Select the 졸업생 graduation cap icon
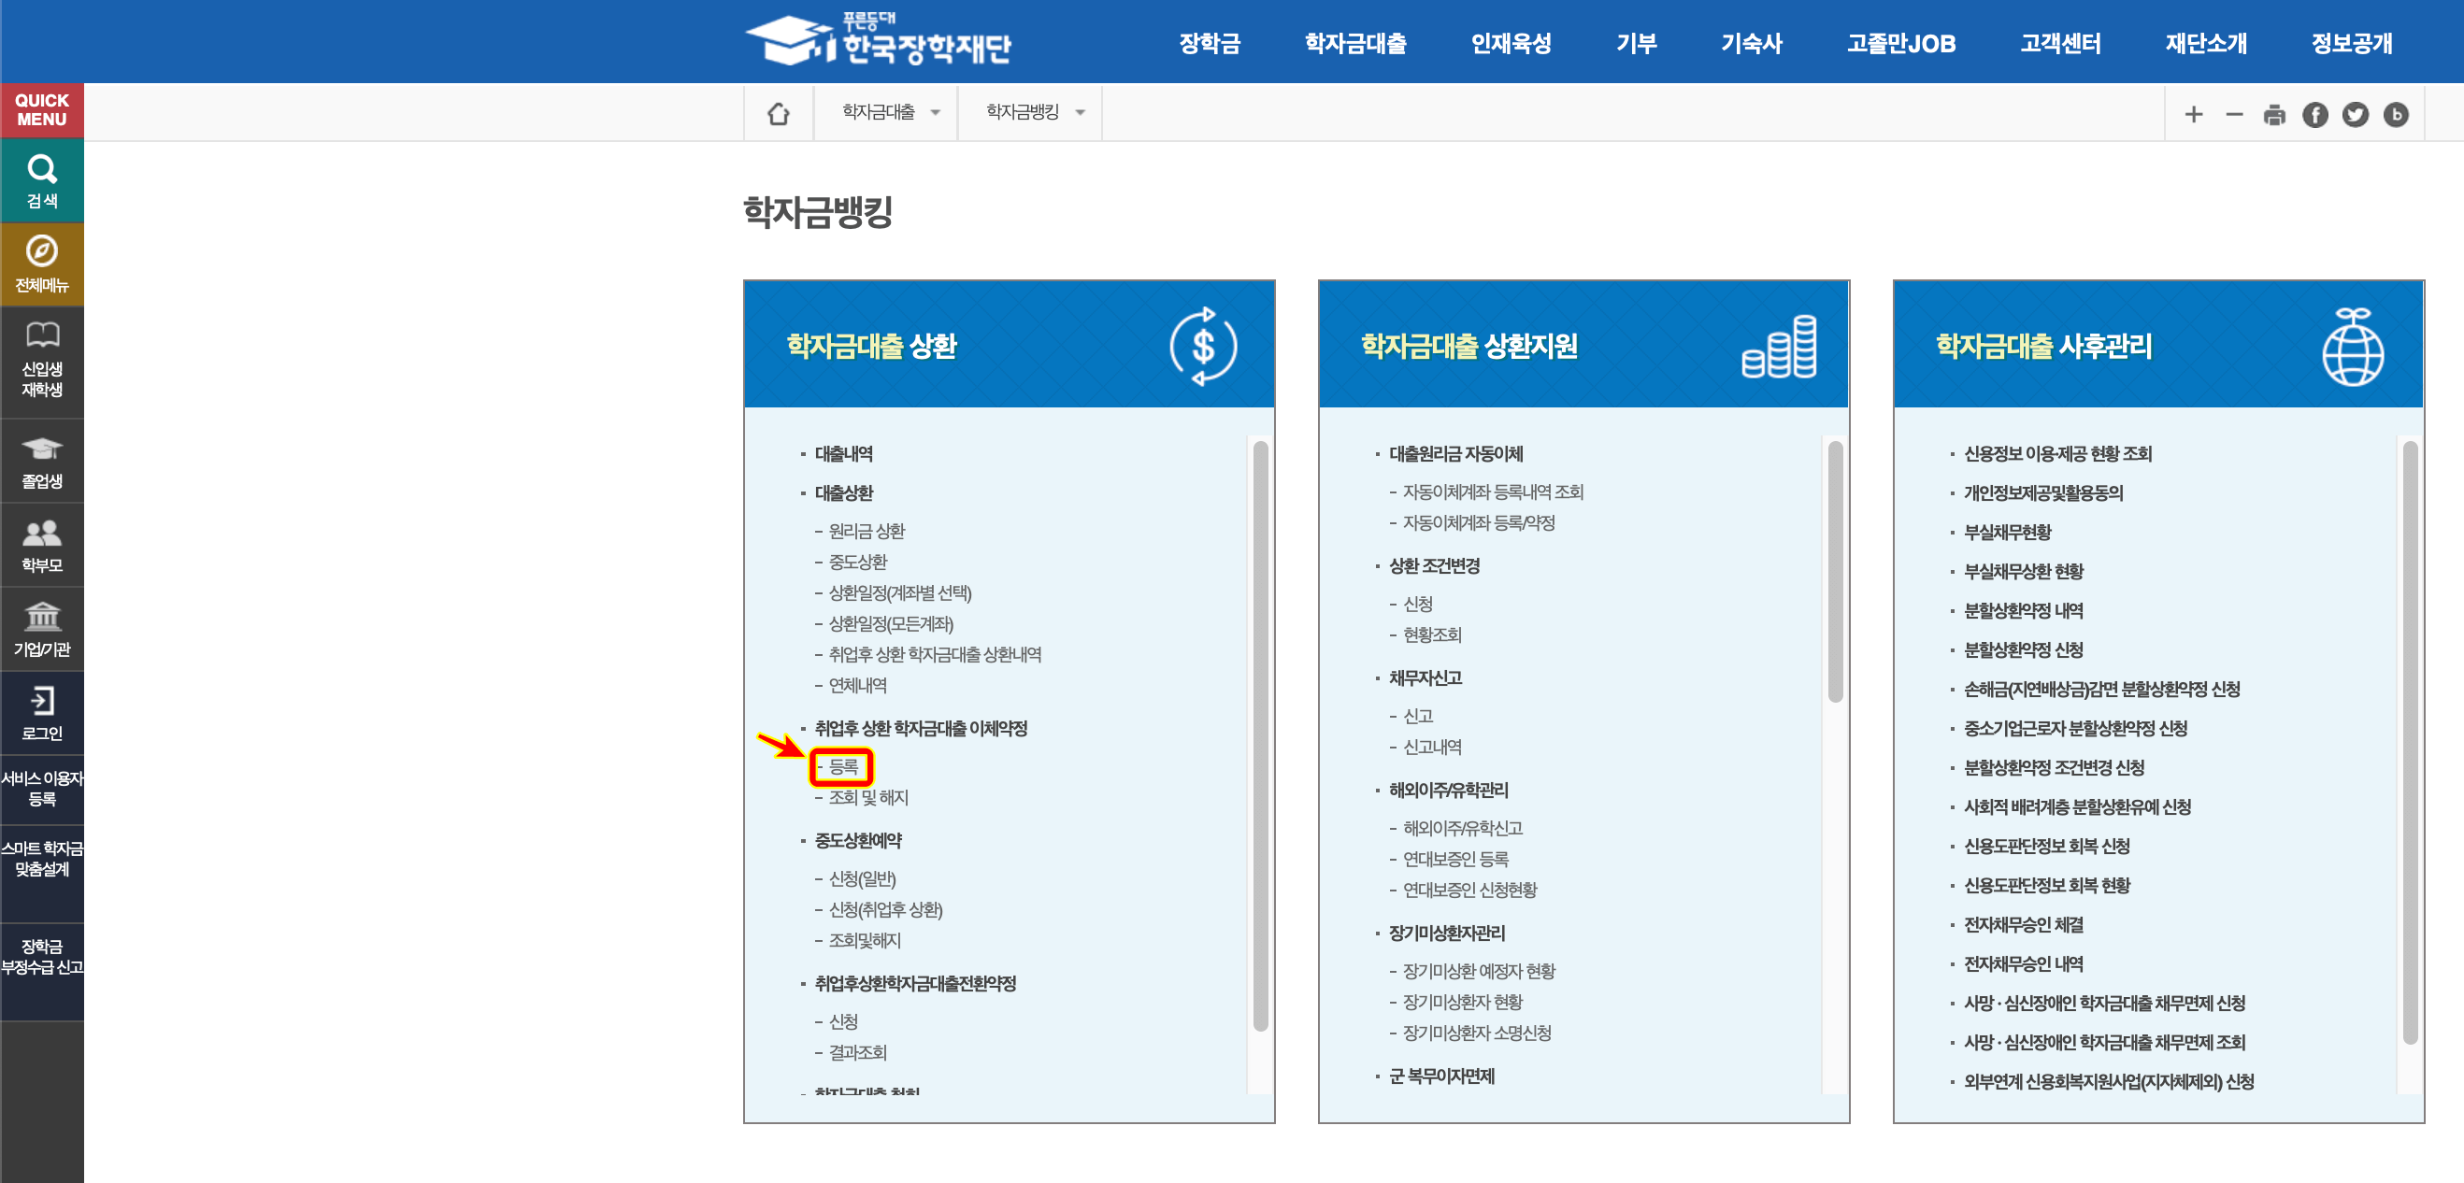Screen dimensions: 2464x1183 tap(41, 459)
